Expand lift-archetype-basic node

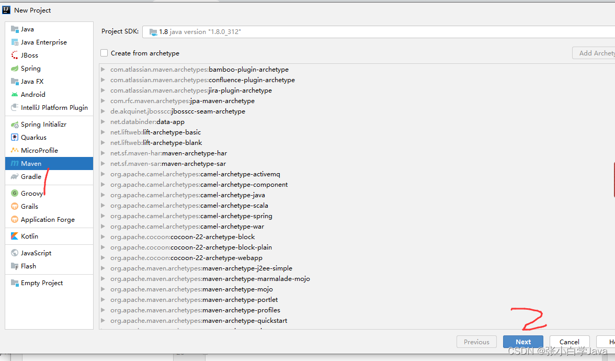[102, 132]
